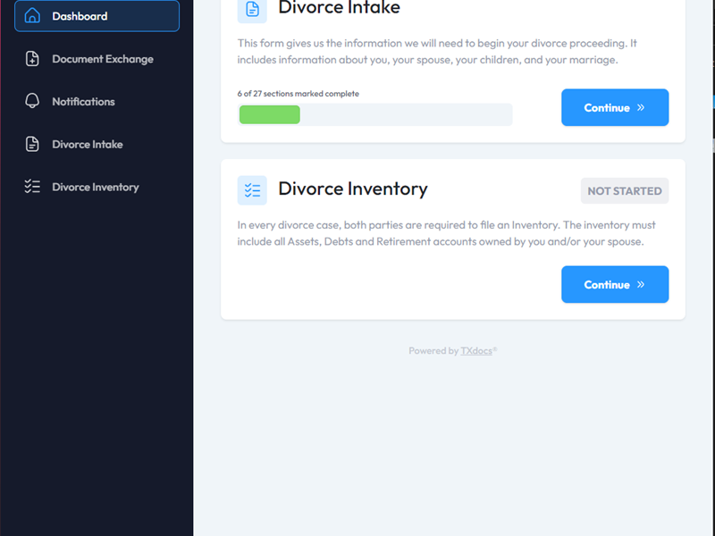The height and width of the screenshot is (536, 715).
Task: Go to Document Exchange in the sidebar
Action: (103, 59)
